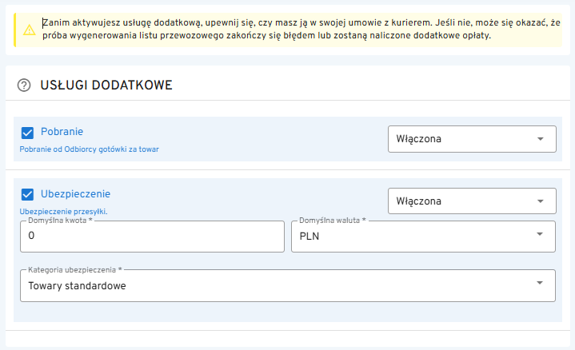The width and height of the screenshot is (575, 350).
Task: Click the description 'Pobranie od Odbiorcy gotówki za towar'
Action: coord(94,149)
